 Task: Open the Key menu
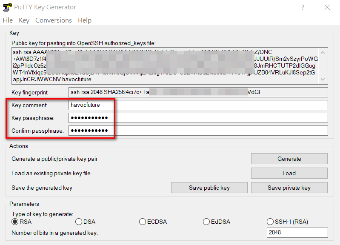point(24,20)
